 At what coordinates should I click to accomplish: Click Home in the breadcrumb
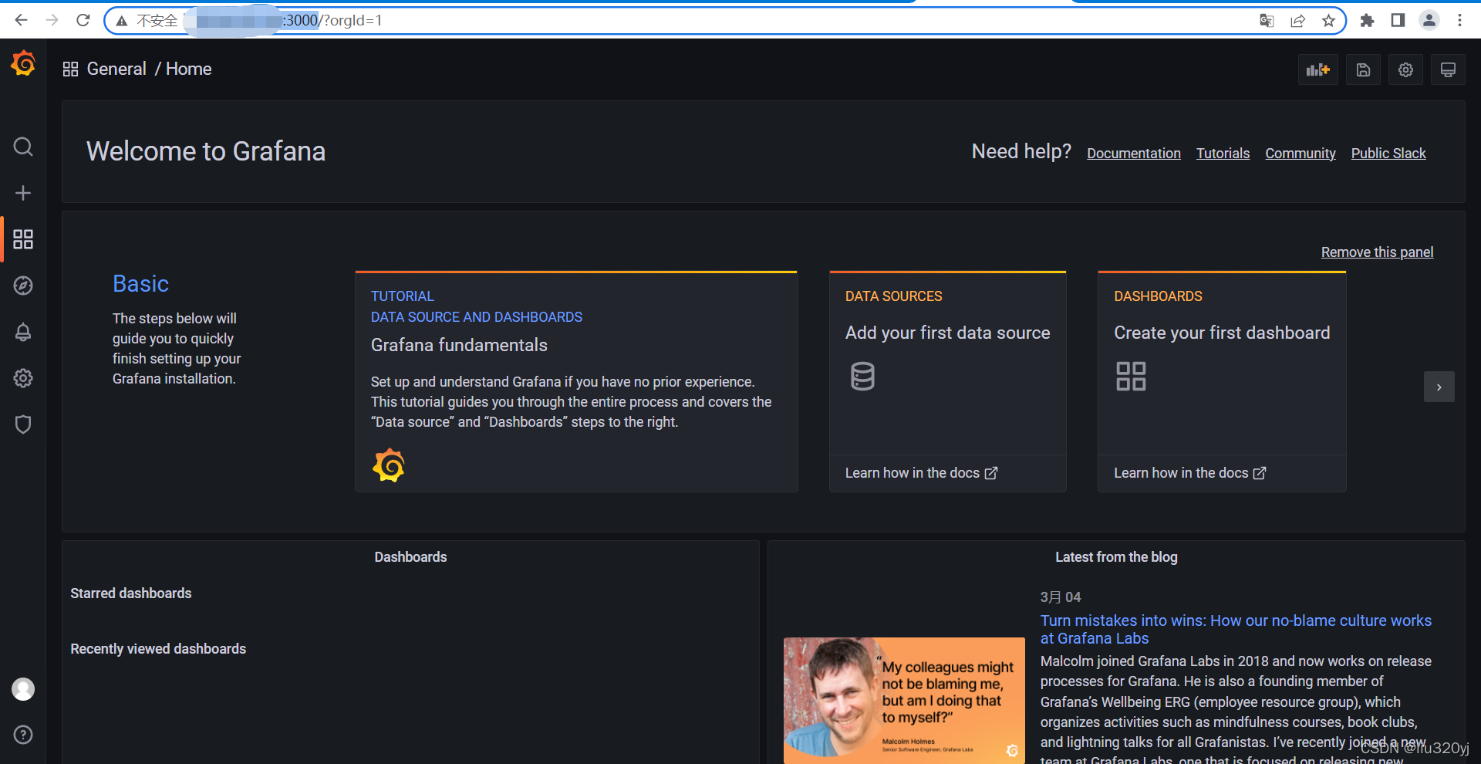[188, 69]
